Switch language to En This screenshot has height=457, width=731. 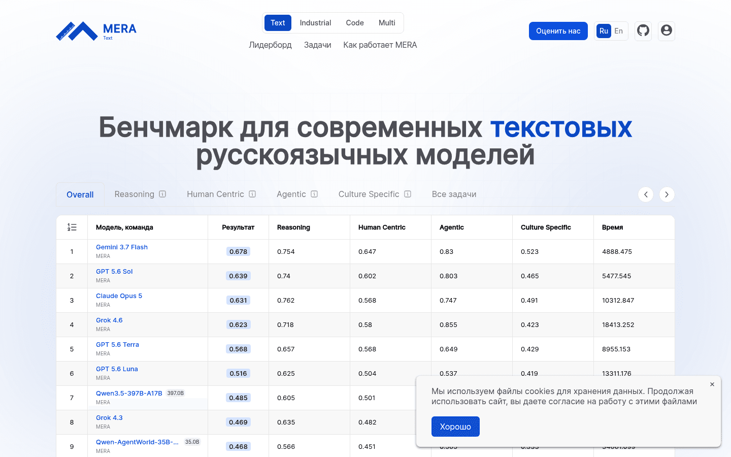618,31
